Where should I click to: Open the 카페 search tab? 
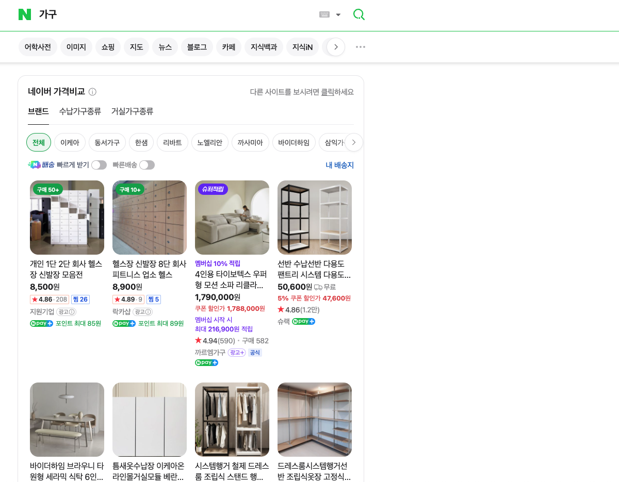point(229,47)
